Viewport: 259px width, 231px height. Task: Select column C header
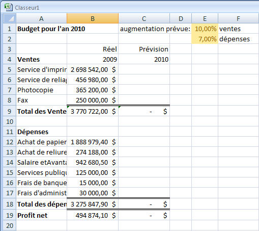pyautogui.click(x=144, y=18)
